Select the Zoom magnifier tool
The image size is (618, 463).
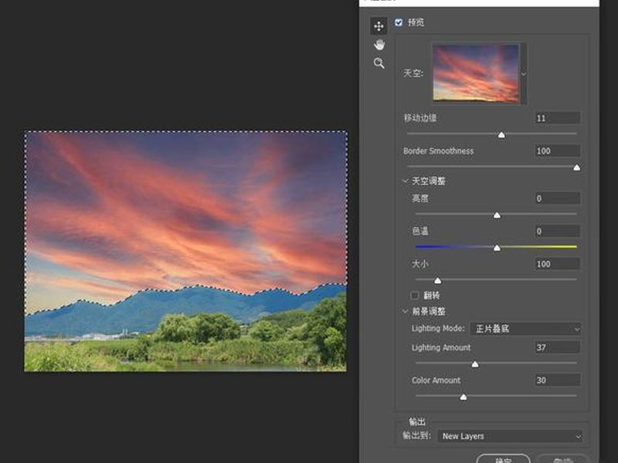click(x=379, y=63)
